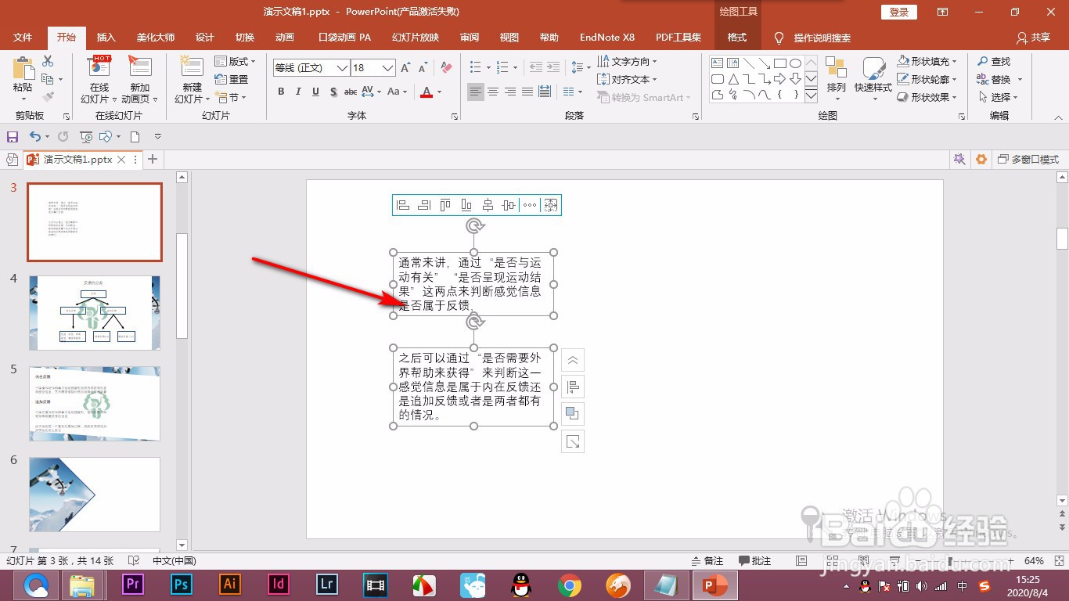Save the presentation from the quick access toolbar
The image size is (1069, 601).
click(13, 137)
